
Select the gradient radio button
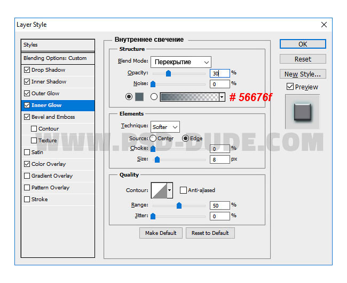coord(154,97)
